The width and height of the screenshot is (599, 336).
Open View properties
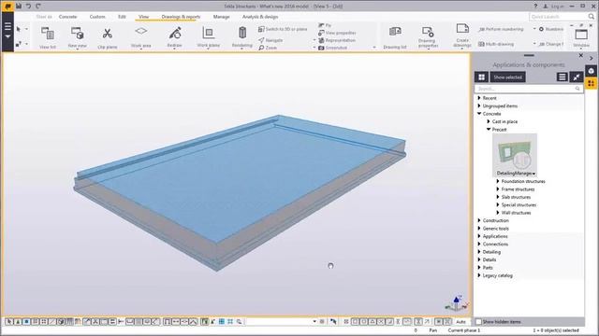click(x=337, y=33)
